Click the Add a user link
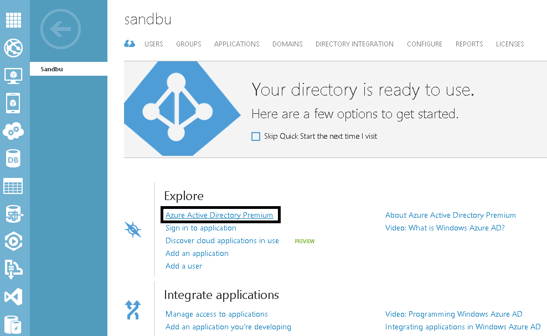The image size is (547, 336). (x=183, y=266)
